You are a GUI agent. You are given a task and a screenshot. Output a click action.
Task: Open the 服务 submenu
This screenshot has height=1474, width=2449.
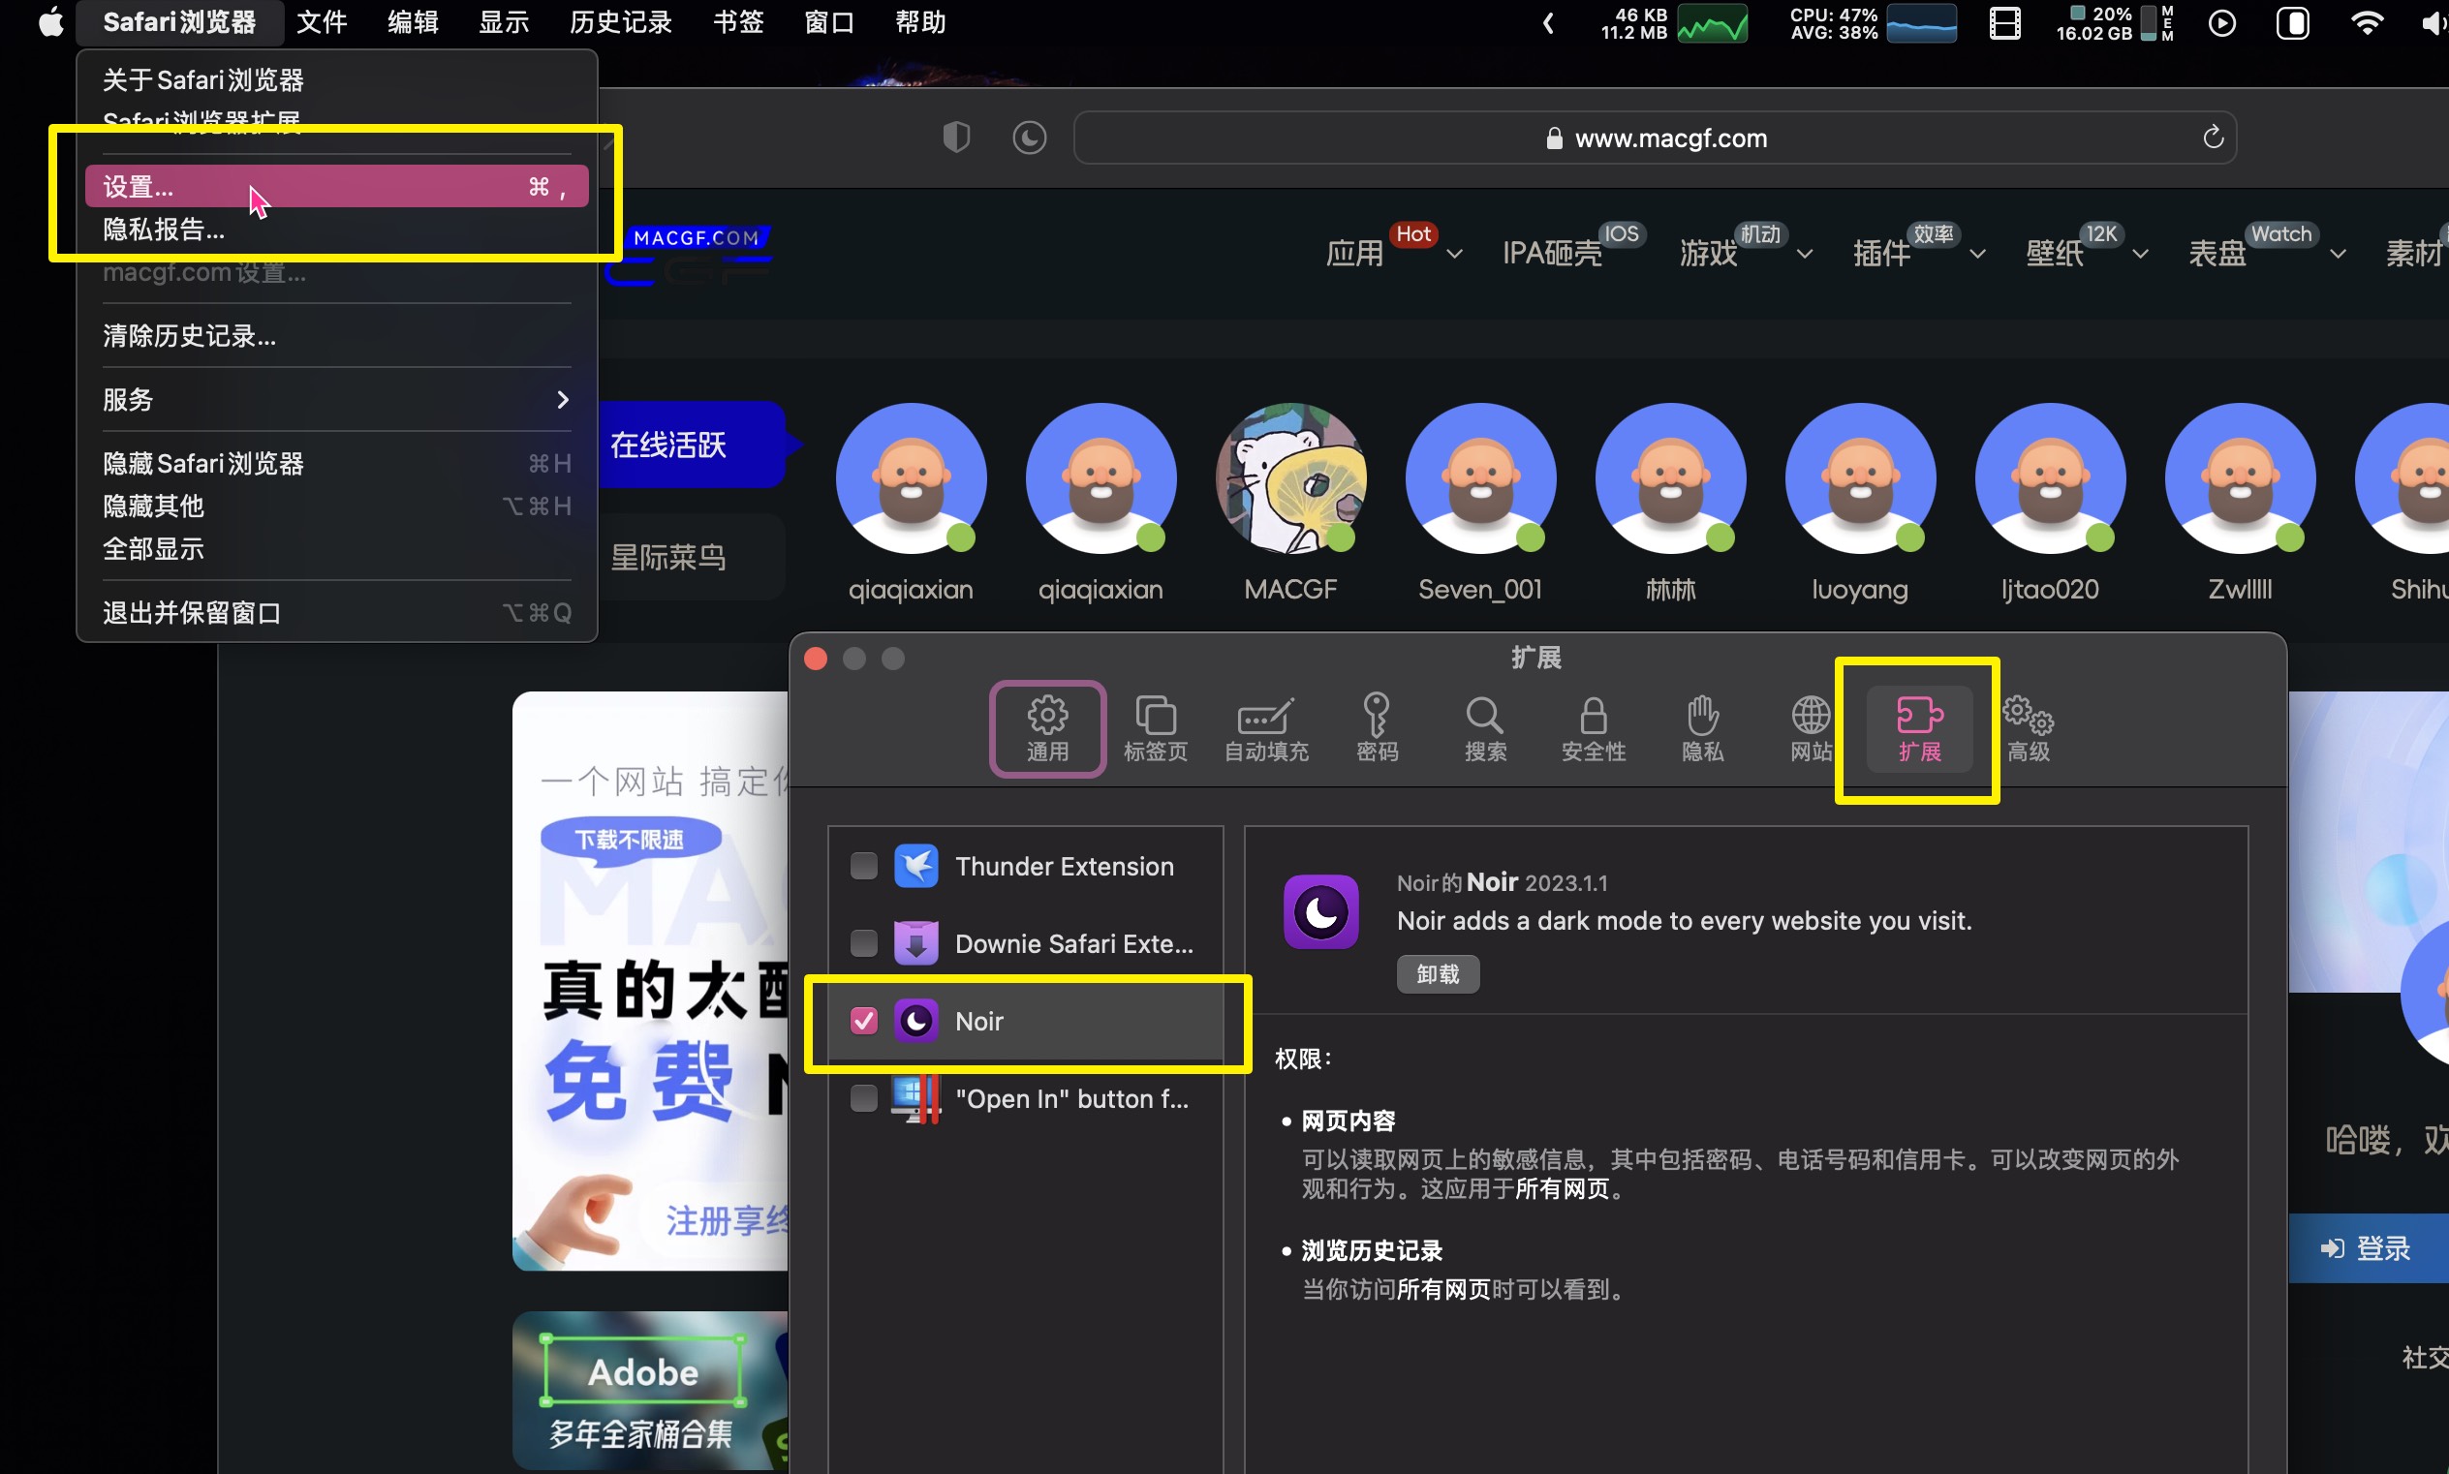(x=337, y=399)
